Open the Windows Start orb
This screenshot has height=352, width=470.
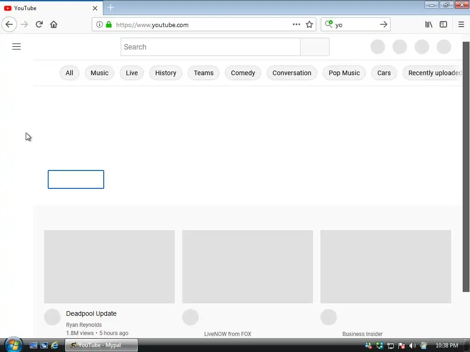(x=12, y=345)
